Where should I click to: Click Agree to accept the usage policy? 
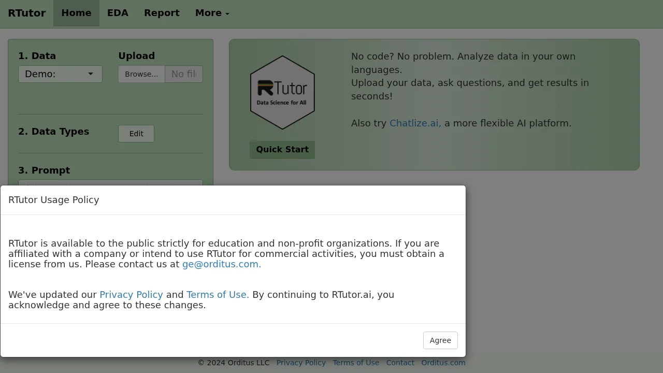tap(440, 340)
